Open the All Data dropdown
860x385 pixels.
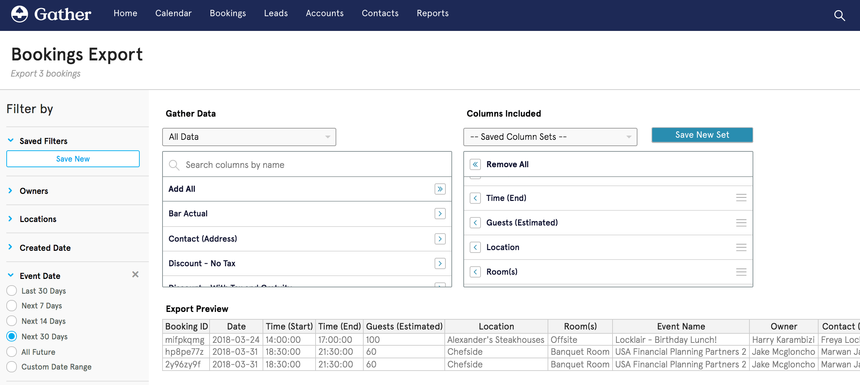pyautogui.click(x=249, y=137)
